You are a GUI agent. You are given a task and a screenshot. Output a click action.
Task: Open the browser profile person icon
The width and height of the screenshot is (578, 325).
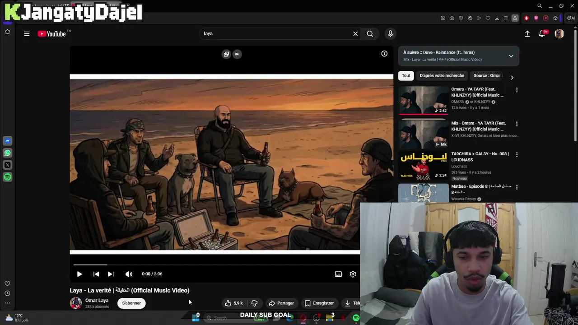pyautogui.click(x=515, y=18)
